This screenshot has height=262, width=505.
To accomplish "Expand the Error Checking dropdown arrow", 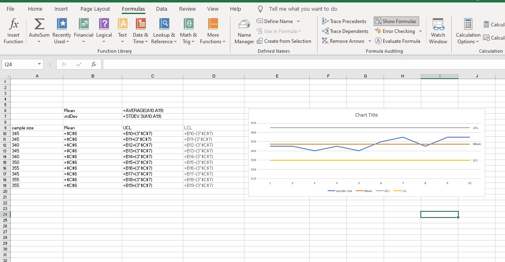I will click(420, 31).
